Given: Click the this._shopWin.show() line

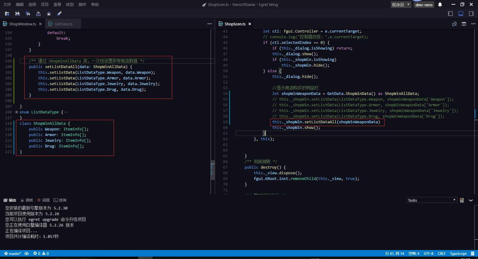Looking at the screenshot, I should click(296, 128).
